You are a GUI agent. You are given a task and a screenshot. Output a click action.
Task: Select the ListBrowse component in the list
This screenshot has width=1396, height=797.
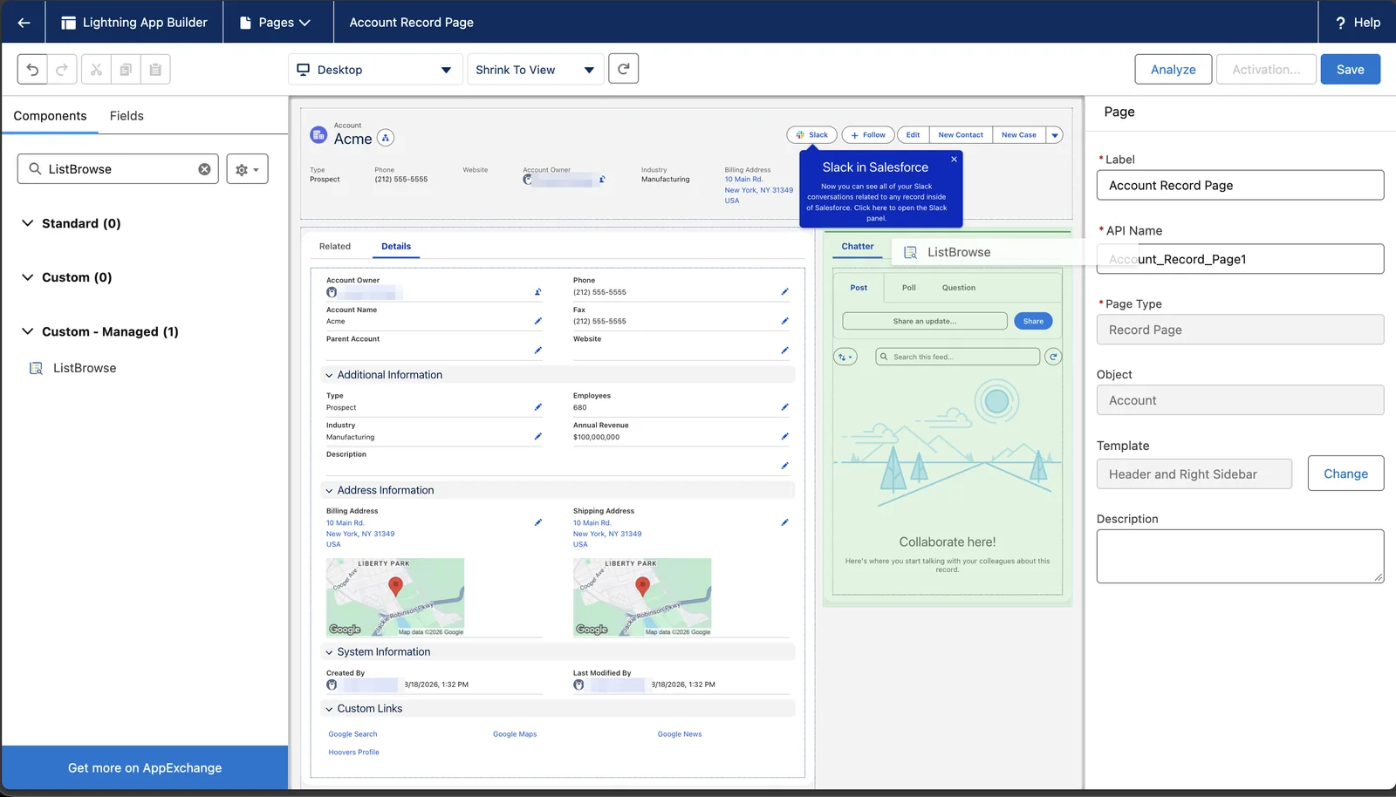point(84,368)
